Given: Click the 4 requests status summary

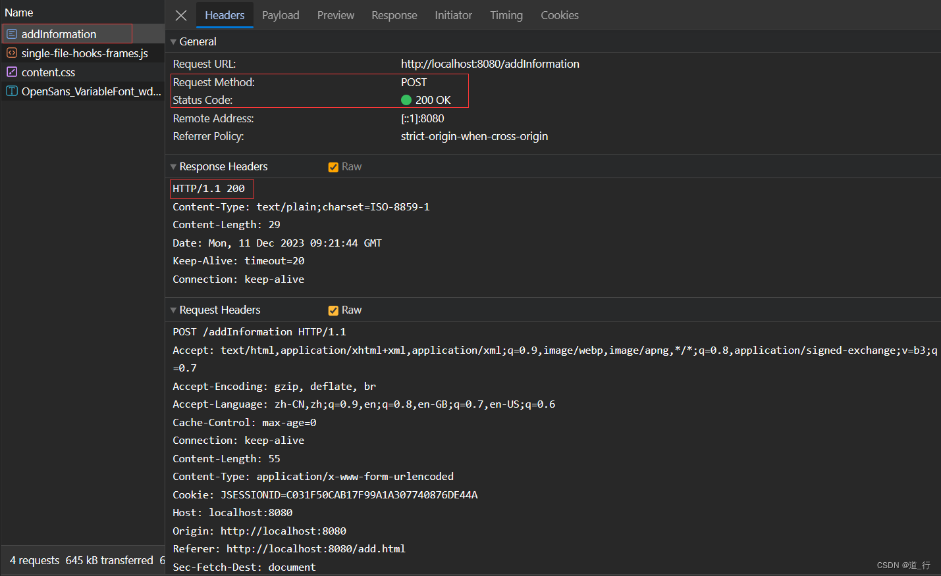Looking at the screenshot, I should click(x=34, y=560).
